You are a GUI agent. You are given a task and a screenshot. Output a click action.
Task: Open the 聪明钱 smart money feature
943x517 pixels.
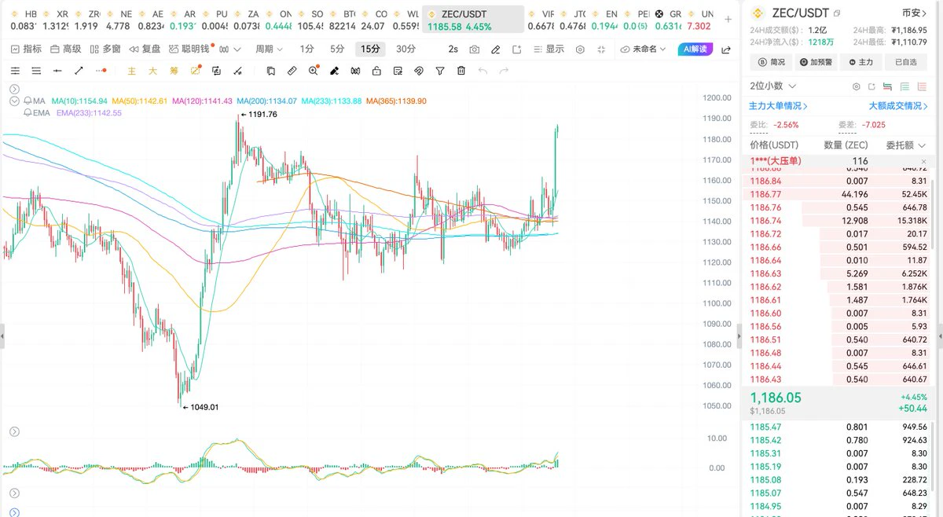(x=188, y=49)
